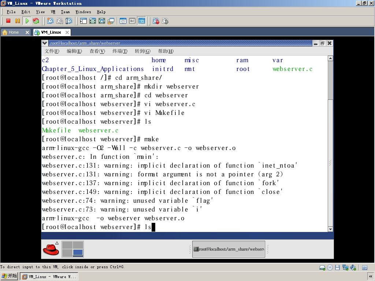Enter full screen mode icon
375x281 pixels.
[x=102, y=21]
